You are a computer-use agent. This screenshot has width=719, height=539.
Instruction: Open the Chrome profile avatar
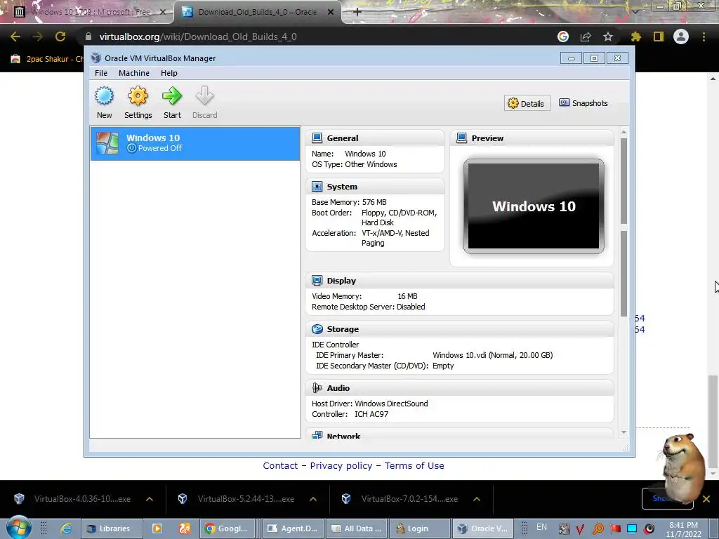(x=681, y=36)
